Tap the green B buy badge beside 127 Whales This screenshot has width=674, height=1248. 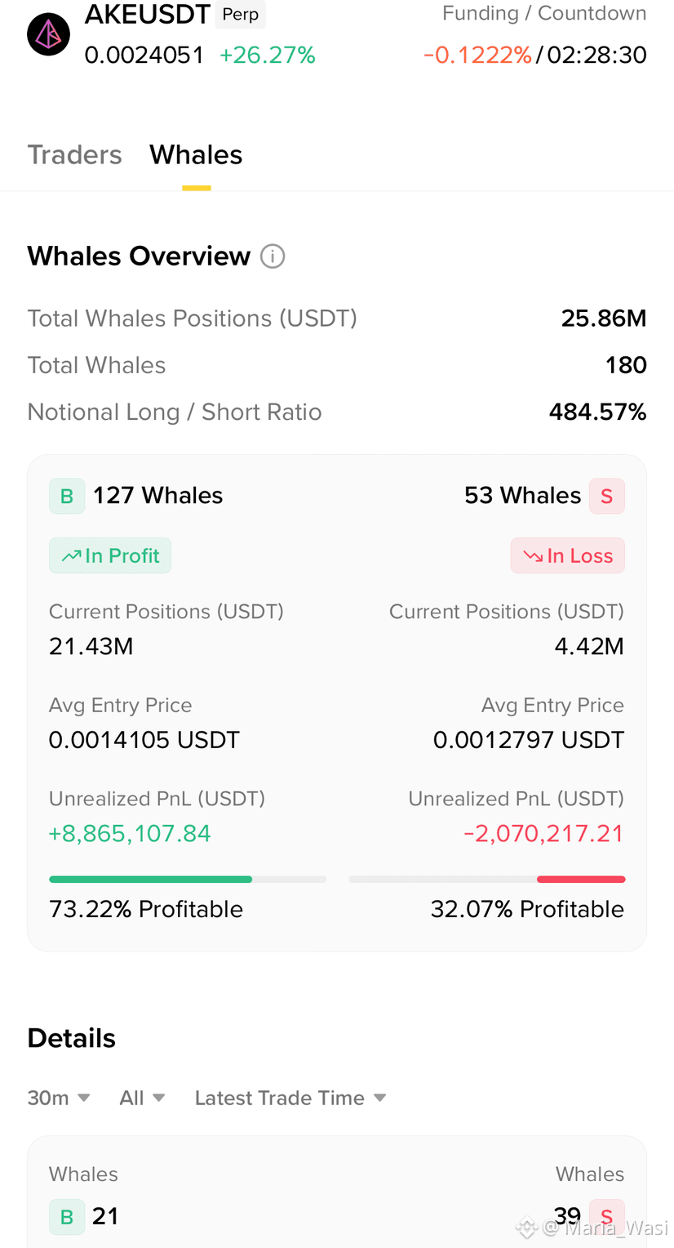[x=67, y=496]
